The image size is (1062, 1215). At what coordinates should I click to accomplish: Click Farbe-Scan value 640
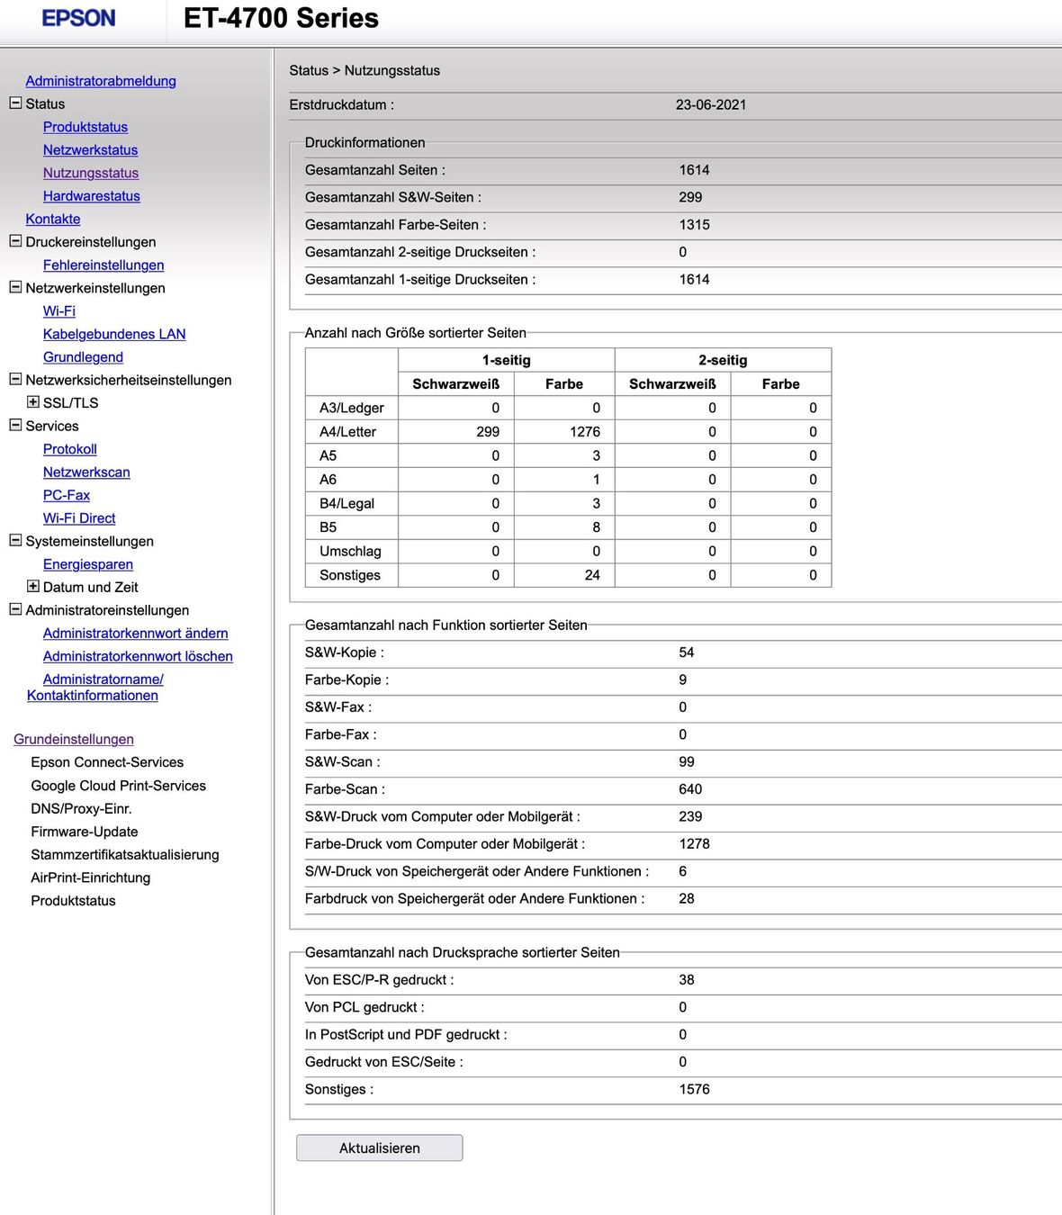click(x=690, y=789)
